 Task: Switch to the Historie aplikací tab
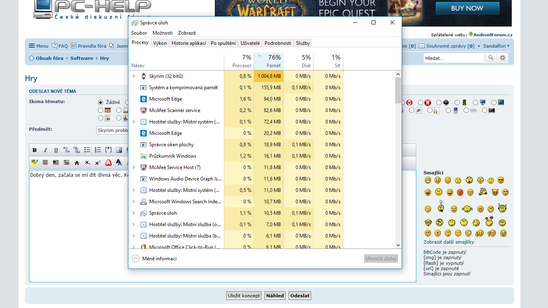pos(189,43)
